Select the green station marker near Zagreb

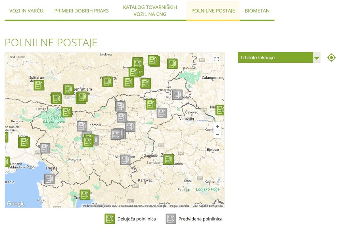click(168, 159)
